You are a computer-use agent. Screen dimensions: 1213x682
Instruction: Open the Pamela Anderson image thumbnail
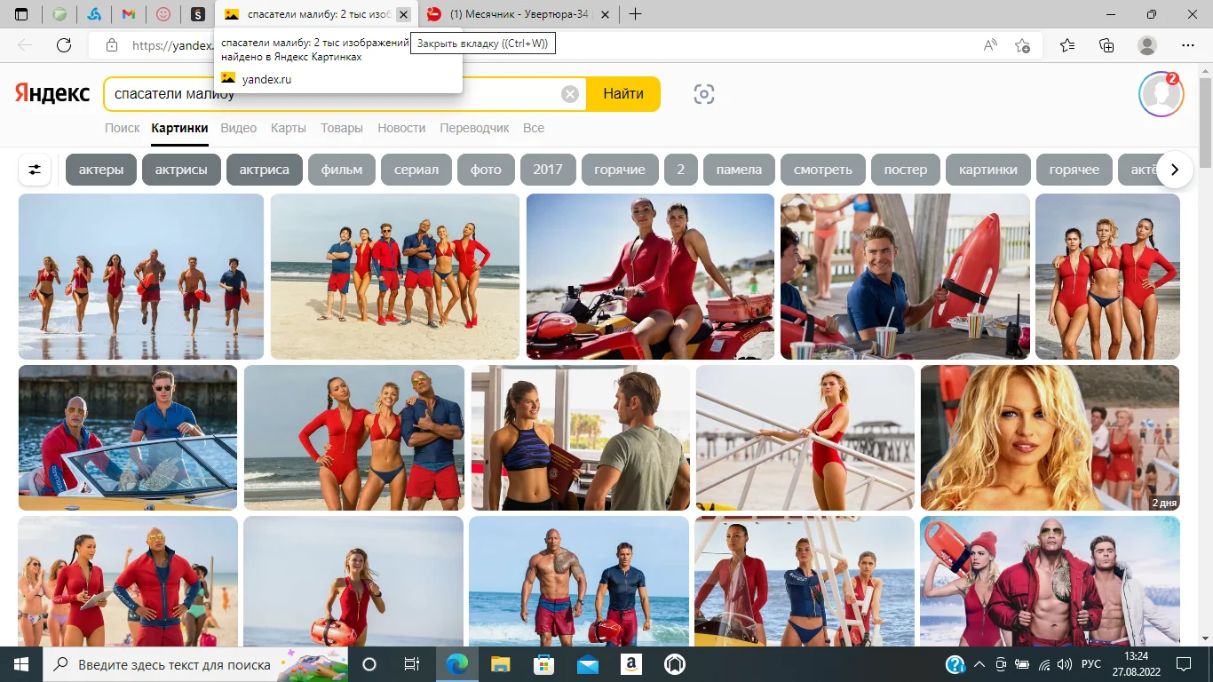[1049, 437]
